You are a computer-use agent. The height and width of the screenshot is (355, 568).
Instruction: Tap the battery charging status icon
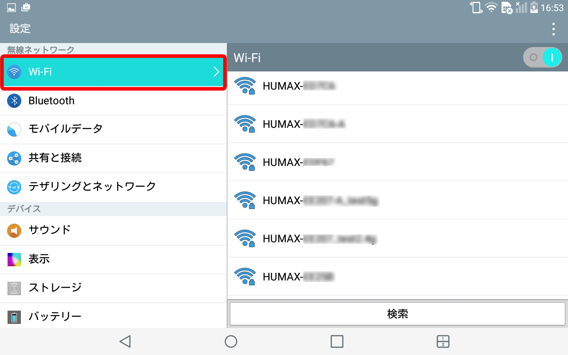pos(534,7)
